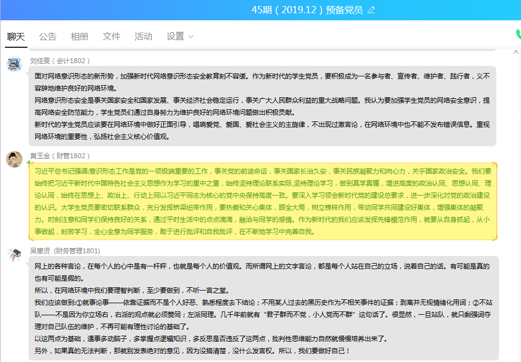Screen dimensions: 521x362
Task: Start a call with the green phone icon
Action: (x=518, y=35)
